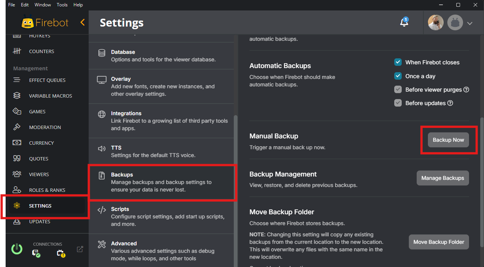This screenshot has width=484, height=267.
Task: Go to the EFFECT QUEUES page
Action: tap(47, 80)
